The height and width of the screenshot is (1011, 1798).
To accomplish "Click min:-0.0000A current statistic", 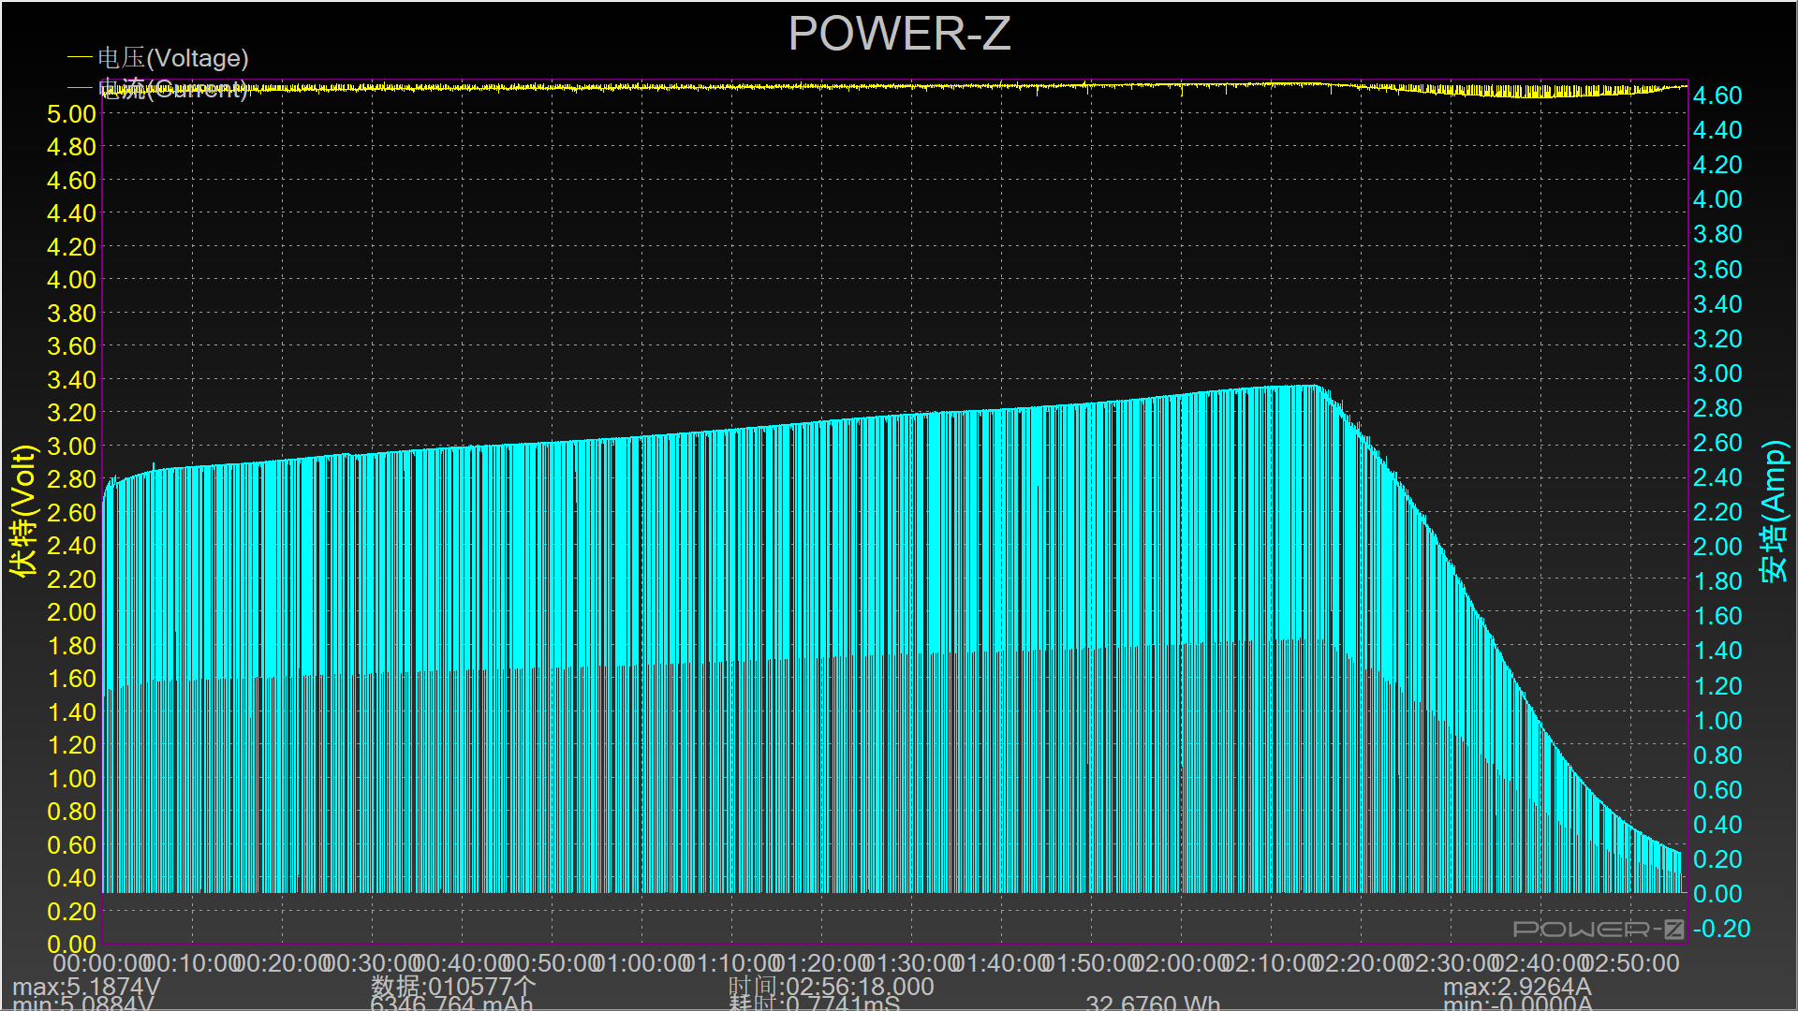I will pos(1518,1004).
